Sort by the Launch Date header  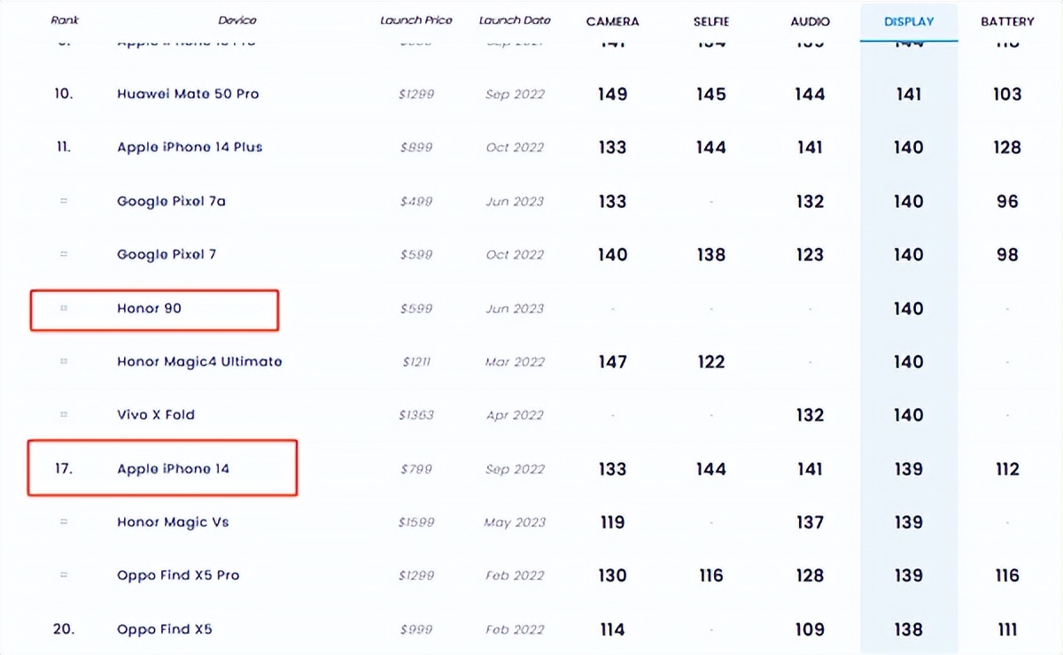click(x=515, y=20)
